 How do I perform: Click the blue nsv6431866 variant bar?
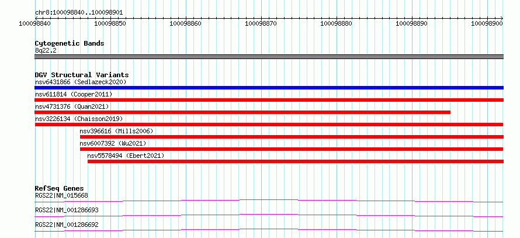coord(269,88)
